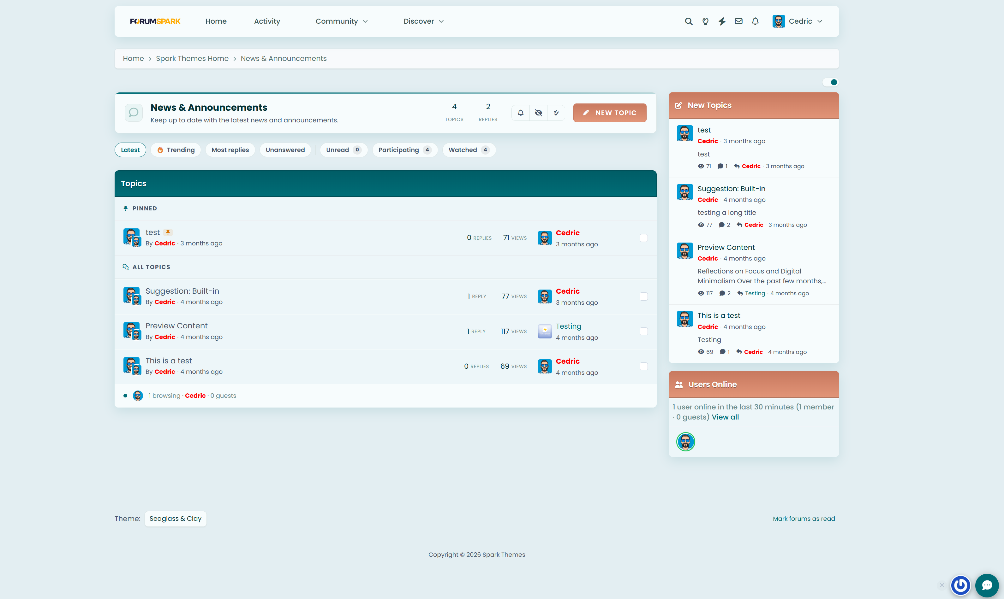Toggle the sidebar switch above New Topics
1004x599 pixels.
click(x=831, y=82)
